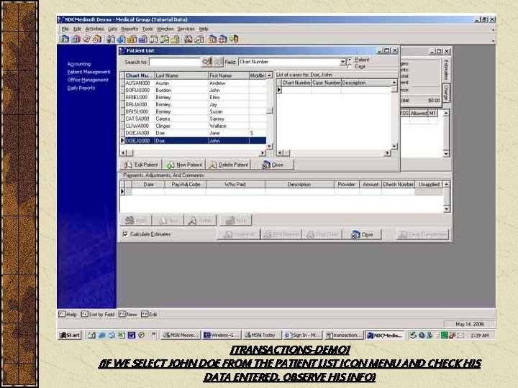
Task: Select the Case radio button
Action: [x=350, y=66]
